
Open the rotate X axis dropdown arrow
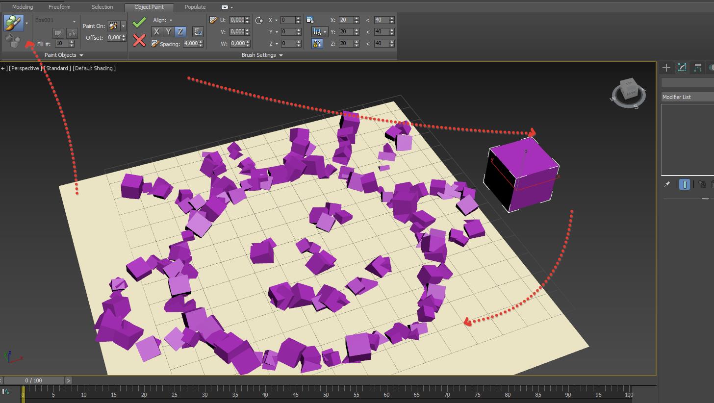[x=276, y=20]
